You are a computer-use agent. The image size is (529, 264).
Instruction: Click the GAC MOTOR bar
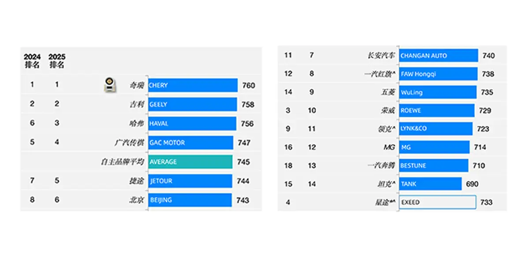pyautogui.click(x=190, y=143)
